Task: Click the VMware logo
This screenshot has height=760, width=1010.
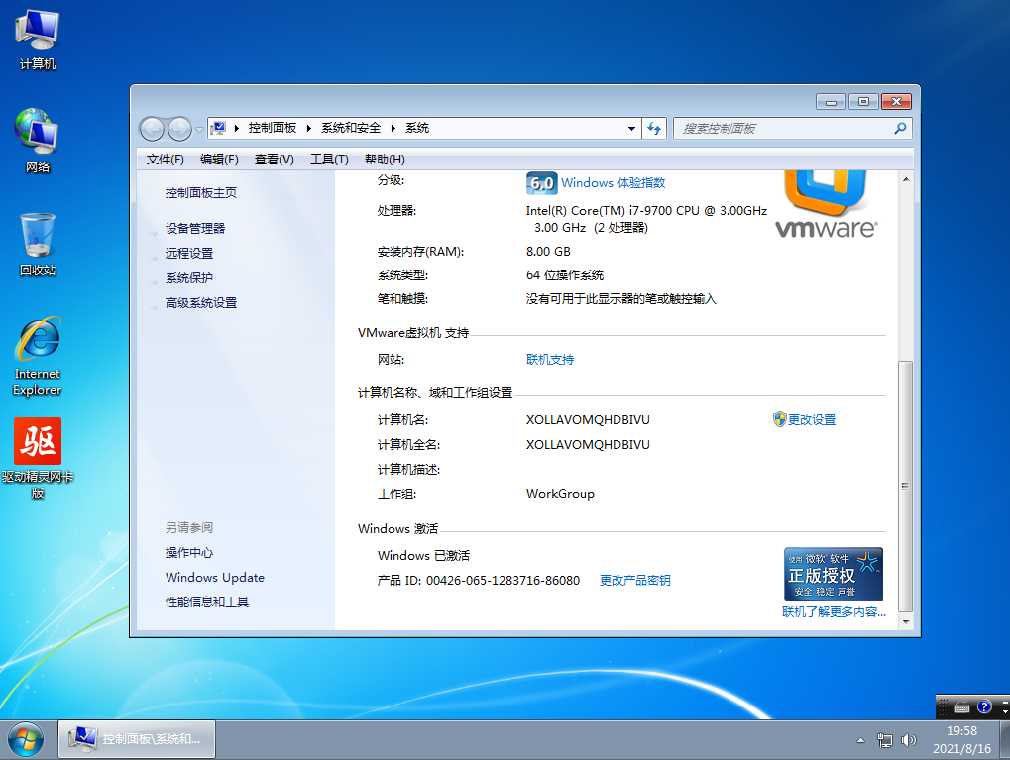Action: pos(826,205)
